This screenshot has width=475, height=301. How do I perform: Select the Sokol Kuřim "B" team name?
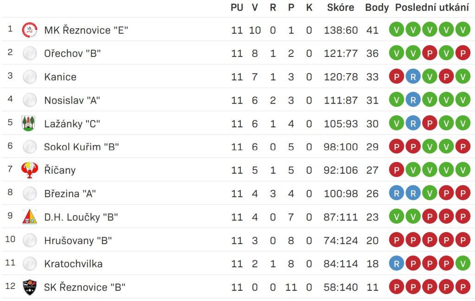coord(82,147)
